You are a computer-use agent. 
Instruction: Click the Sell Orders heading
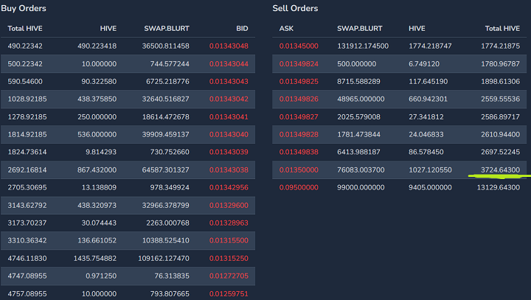(295, 9)
